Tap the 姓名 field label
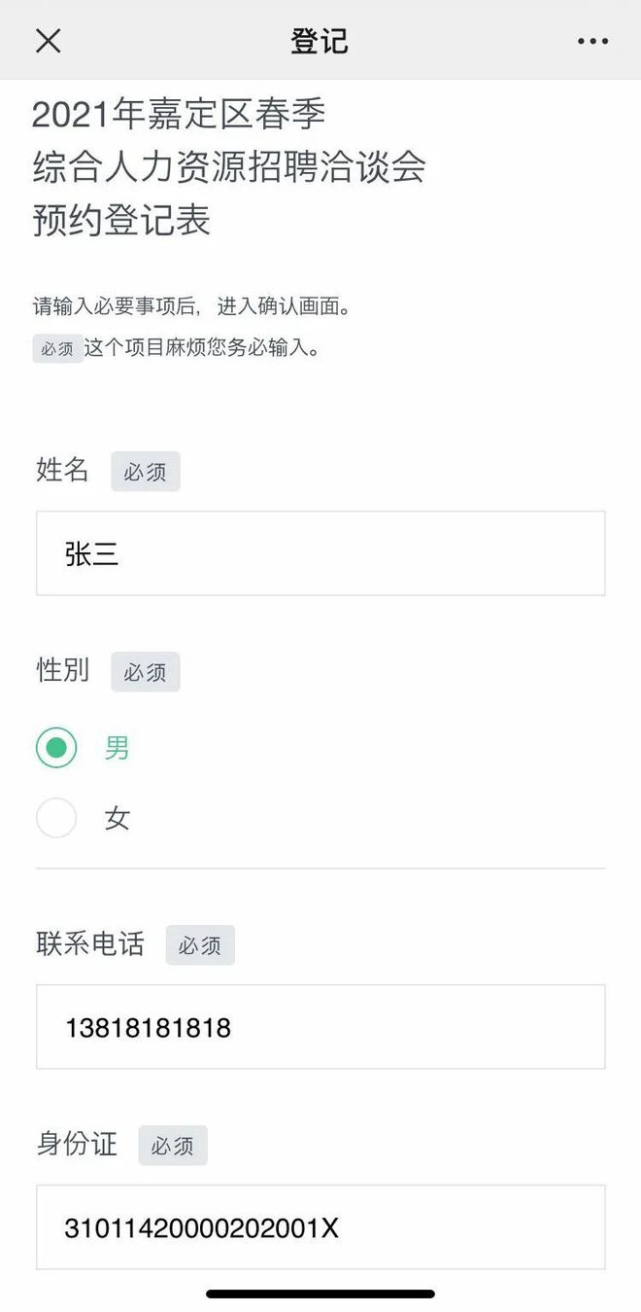The width and height of the screenshot is (641, 1312). [63, 471]
